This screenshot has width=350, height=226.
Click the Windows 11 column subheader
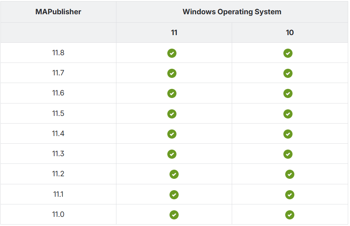click(x=174, y=33)
